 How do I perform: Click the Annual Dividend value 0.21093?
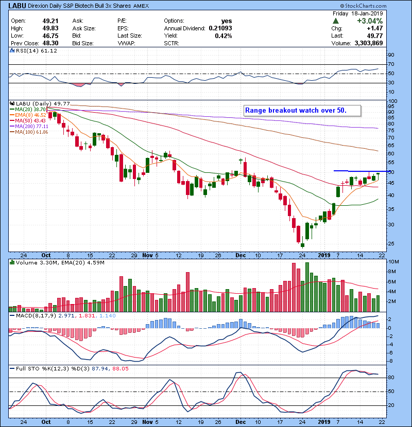point(220,28)
